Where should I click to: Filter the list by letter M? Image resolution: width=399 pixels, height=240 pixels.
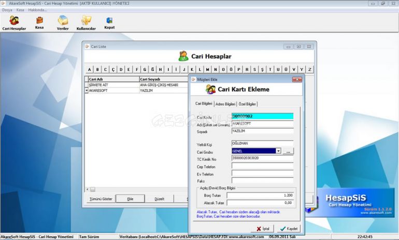[208, 69]
